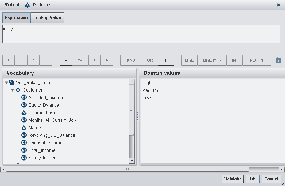Open the calendar date picker icon
Image resolution: width=285 pixels, height=186 pixels.
[279, 60]
